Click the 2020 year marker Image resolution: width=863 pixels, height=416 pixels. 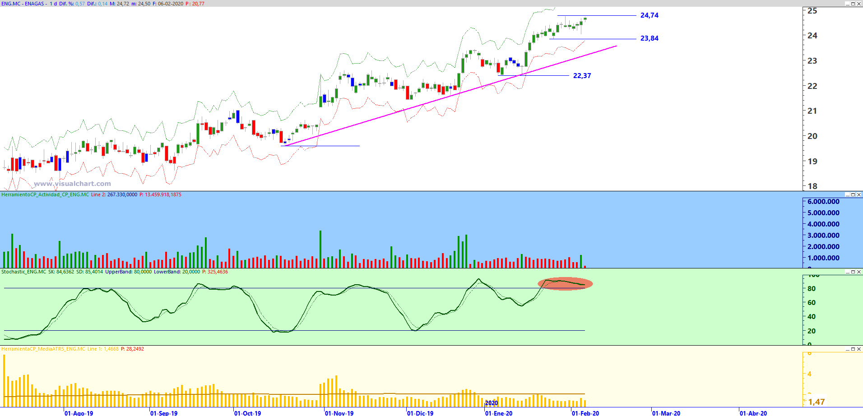point(492,403)
